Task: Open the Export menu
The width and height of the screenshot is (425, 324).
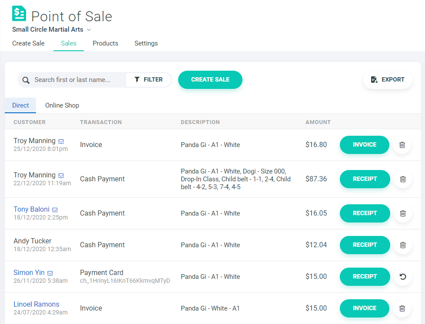Action: pos(388,80)
